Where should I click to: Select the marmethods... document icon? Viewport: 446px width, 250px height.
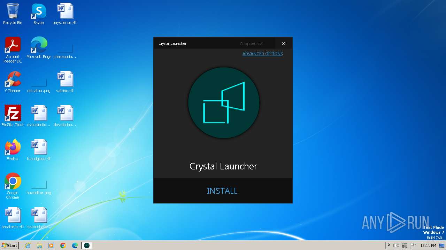pos(39,218)
